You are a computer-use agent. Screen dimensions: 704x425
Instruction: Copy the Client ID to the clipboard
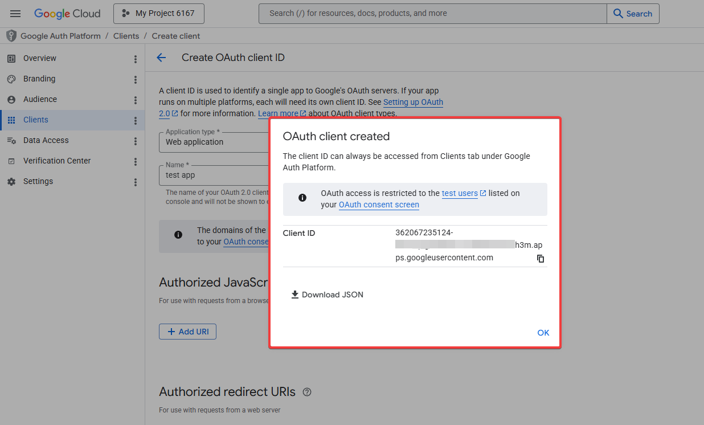tap(541, 259)
